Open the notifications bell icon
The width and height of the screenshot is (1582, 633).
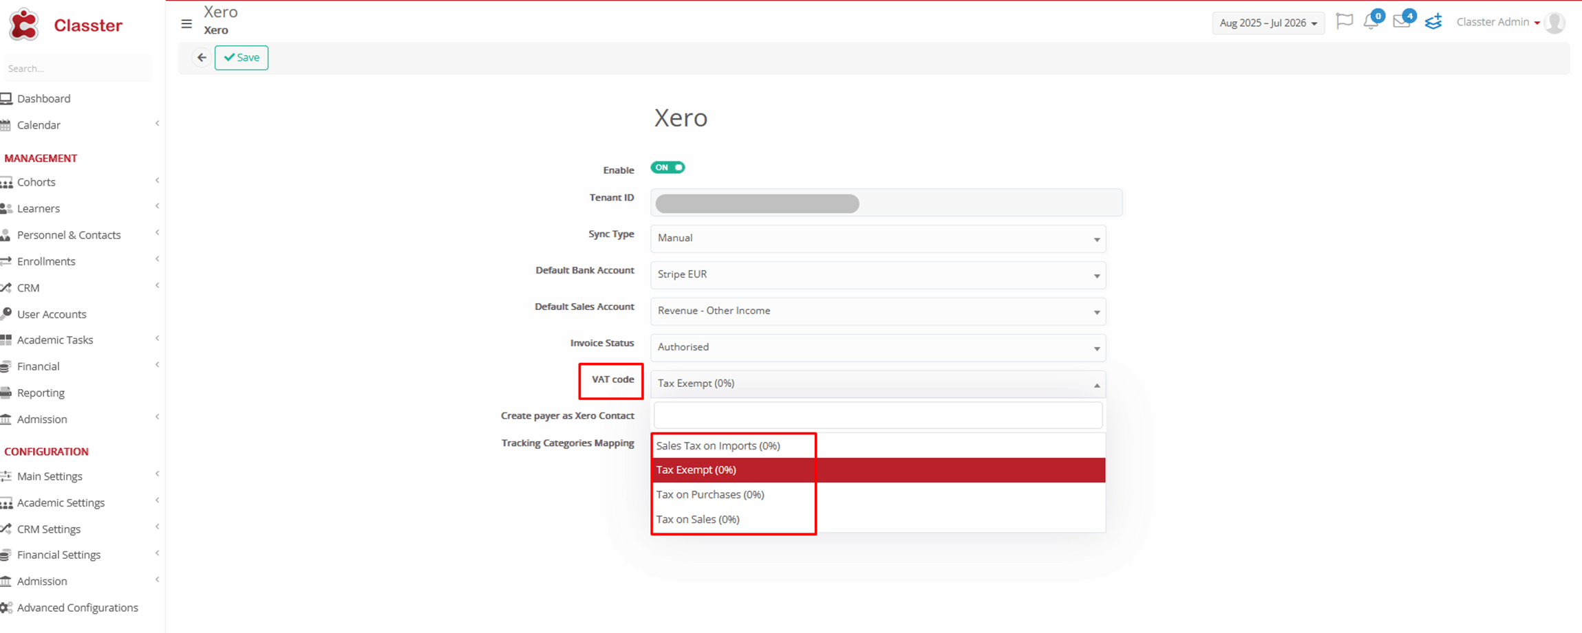pyautogui.click(x=1371, y=22)
